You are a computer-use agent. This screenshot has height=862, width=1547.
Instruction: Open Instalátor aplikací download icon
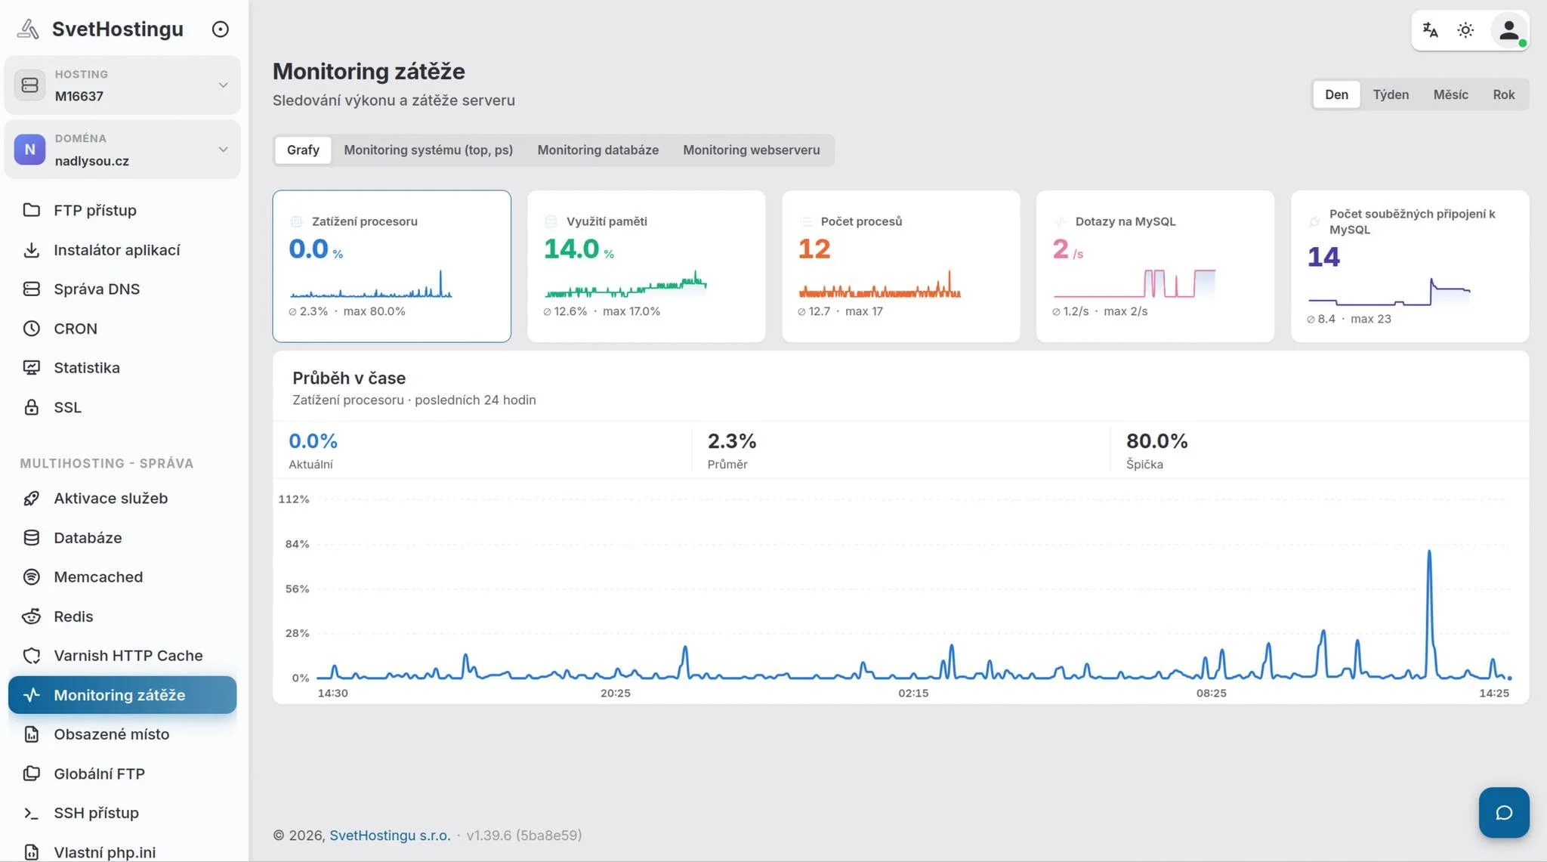pos(31,250)
